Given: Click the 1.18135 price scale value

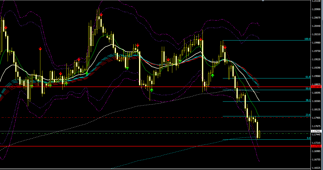Looking at the screenshot, I should [316, 110].
